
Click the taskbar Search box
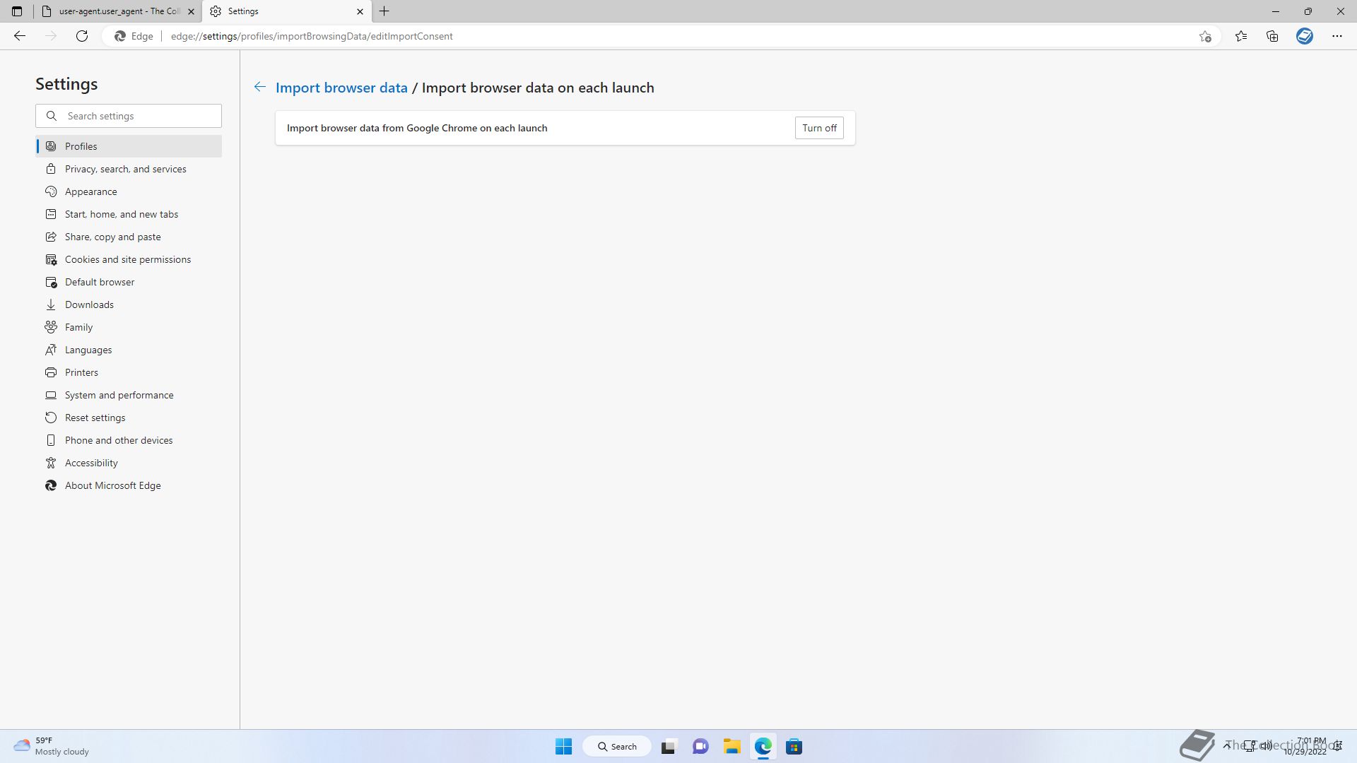[617, 747]
